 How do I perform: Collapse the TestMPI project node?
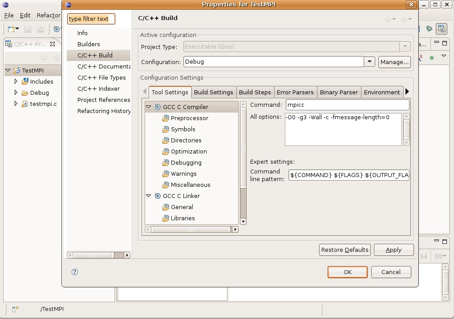8,70
